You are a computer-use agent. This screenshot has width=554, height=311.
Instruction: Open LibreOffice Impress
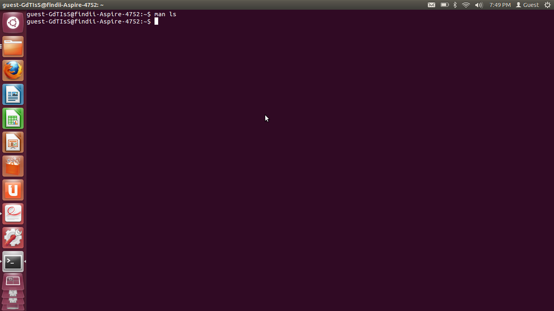[x=13, y=142]
